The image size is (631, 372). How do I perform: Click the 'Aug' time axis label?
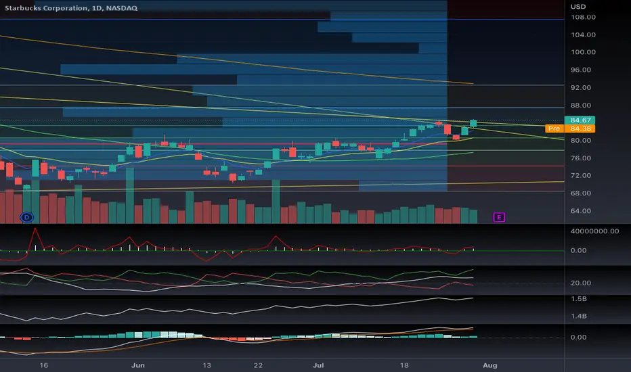coord(489,365)
